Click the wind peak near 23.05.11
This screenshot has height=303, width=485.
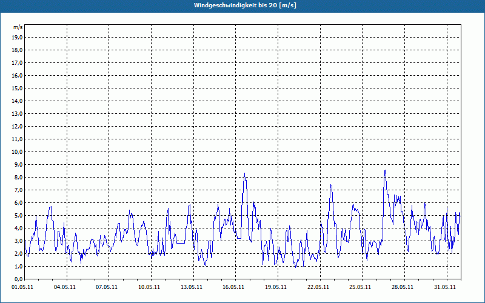tap(331, 185)
